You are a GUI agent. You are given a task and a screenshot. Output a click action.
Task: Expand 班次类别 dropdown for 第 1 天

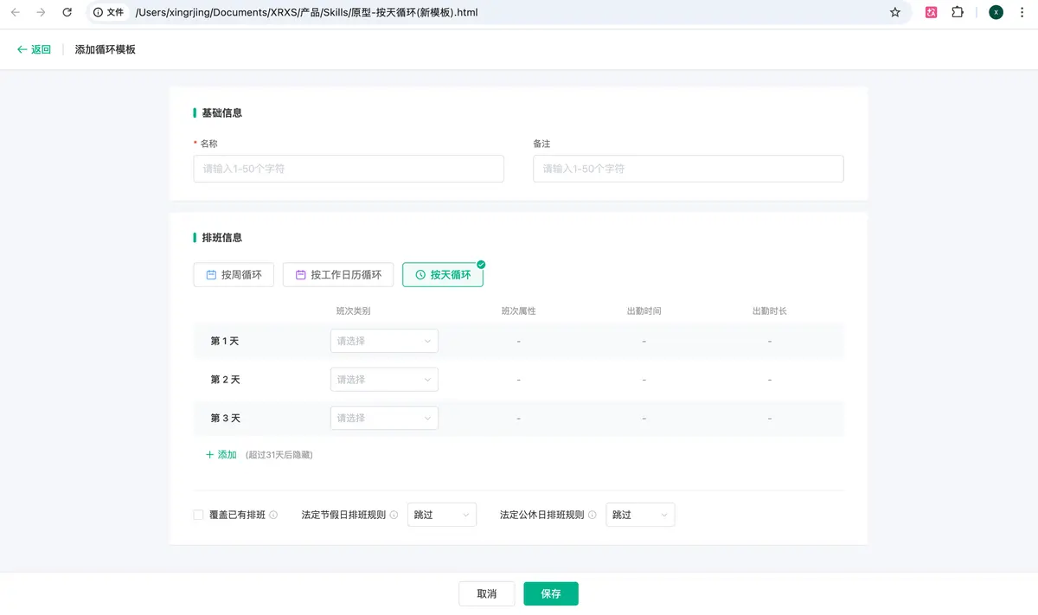(384, 341)
